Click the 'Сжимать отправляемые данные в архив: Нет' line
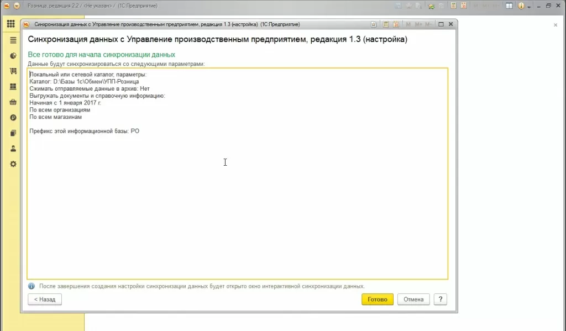 point(90,88)
